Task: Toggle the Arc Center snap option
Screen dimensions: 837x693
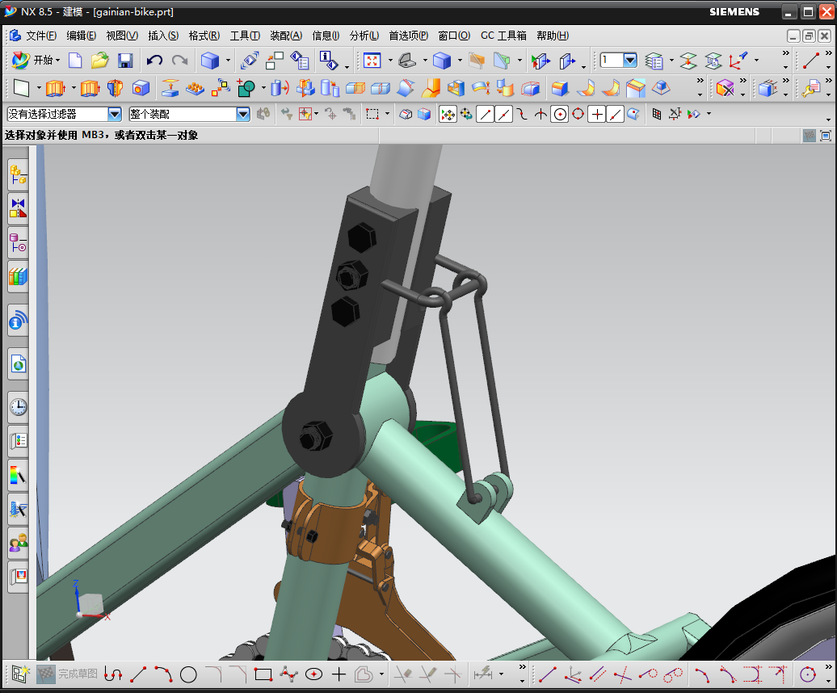Action: (560, 114)
